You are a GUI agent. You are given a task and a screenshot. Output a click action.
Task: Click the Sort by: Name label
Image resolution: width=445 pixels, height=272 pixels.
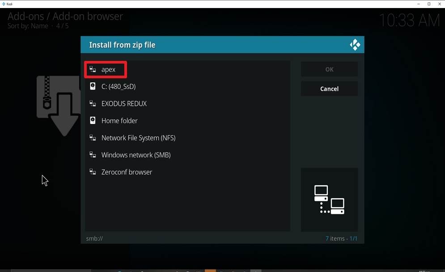(x=28, y=26)
